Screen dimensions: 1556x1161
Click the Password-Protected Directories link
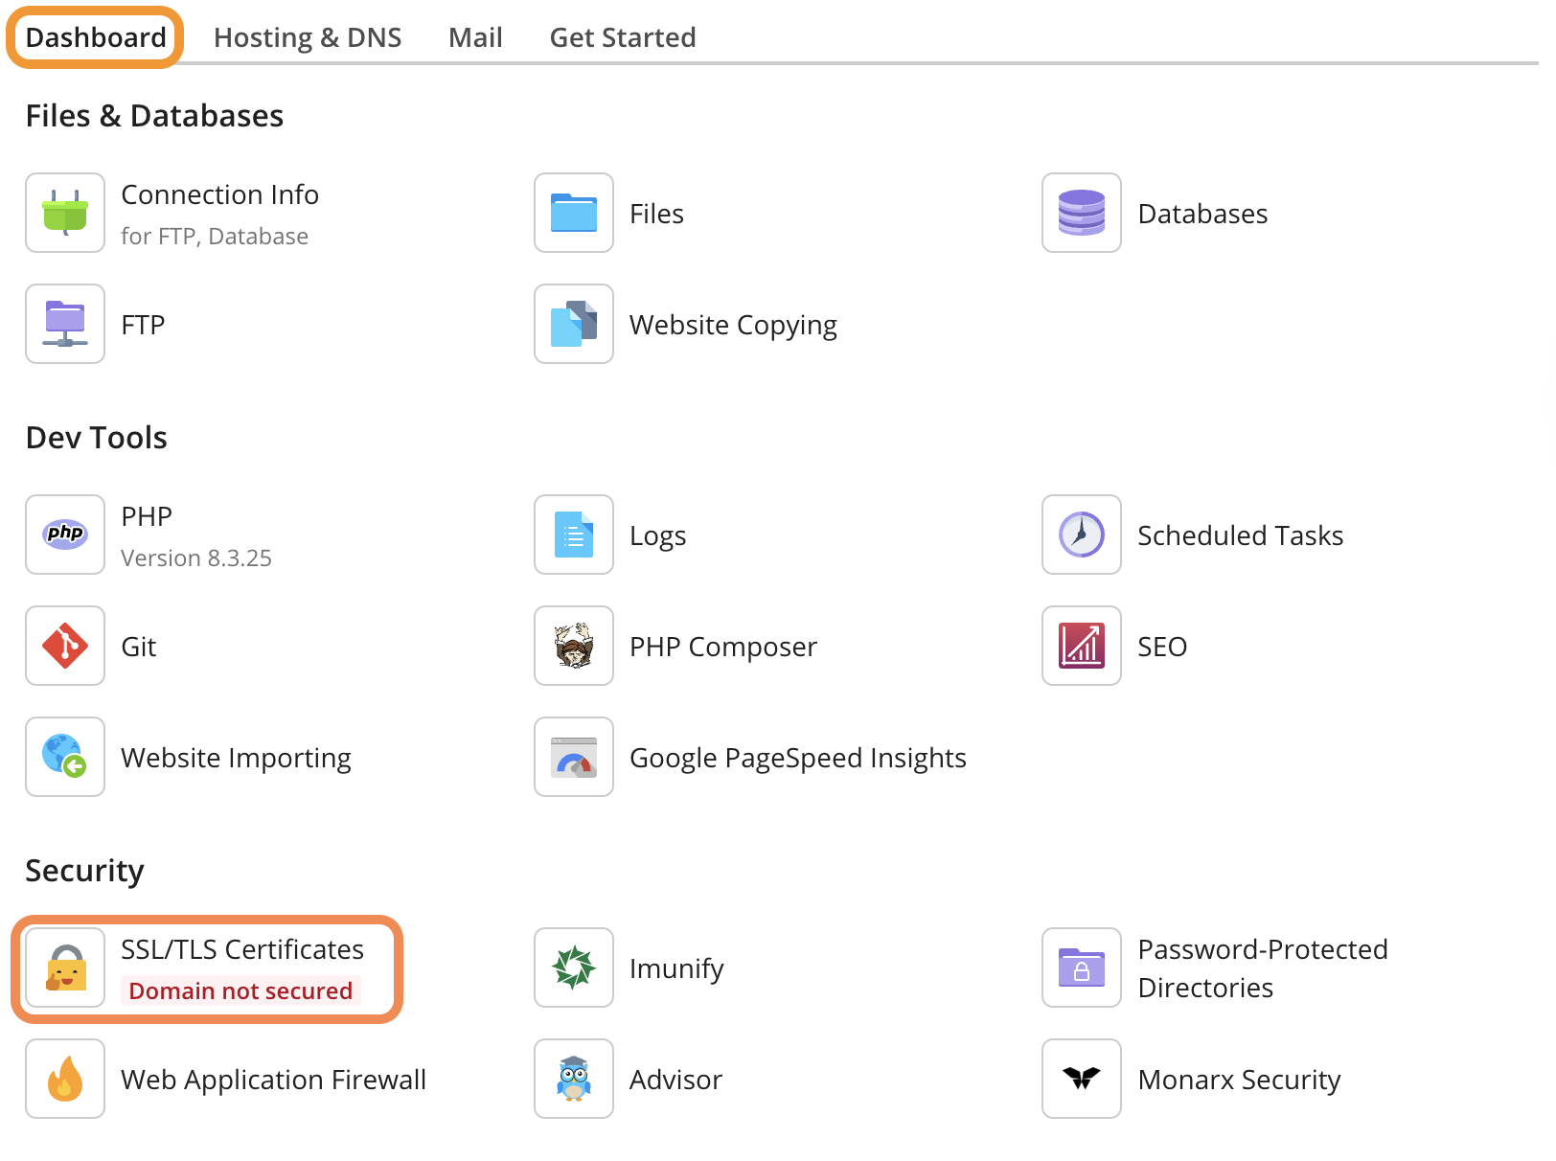click(1262, 968)
